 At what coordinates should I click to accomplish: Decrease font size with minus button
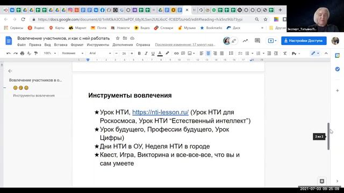tap(117, 54)
